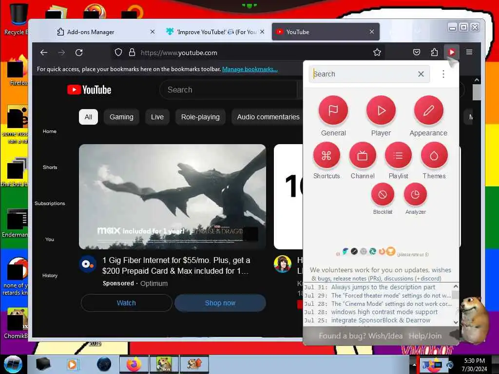Click the tracking protection shield icon
Image resolution: width=499 pixels, height=374 pixels.
coord(118,53)
